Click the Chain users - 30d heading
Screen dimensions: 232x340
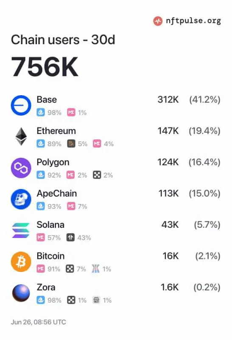(63, 40)
